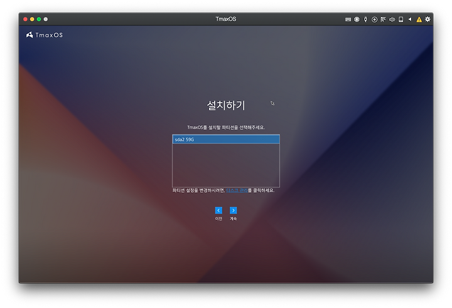Screen dimensions: 452x308
Task: Go back with the 이전 arrow button
Action: tap(218, 210)
